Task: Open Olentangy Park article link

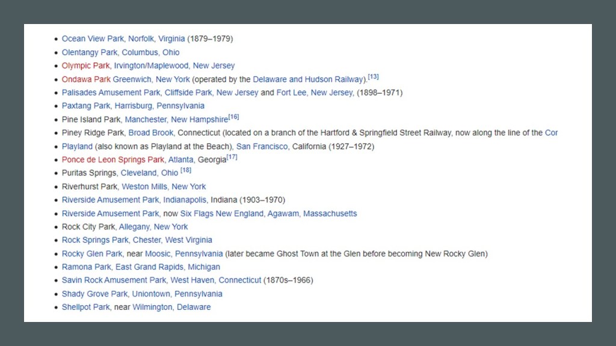Action: click(90, 52)
